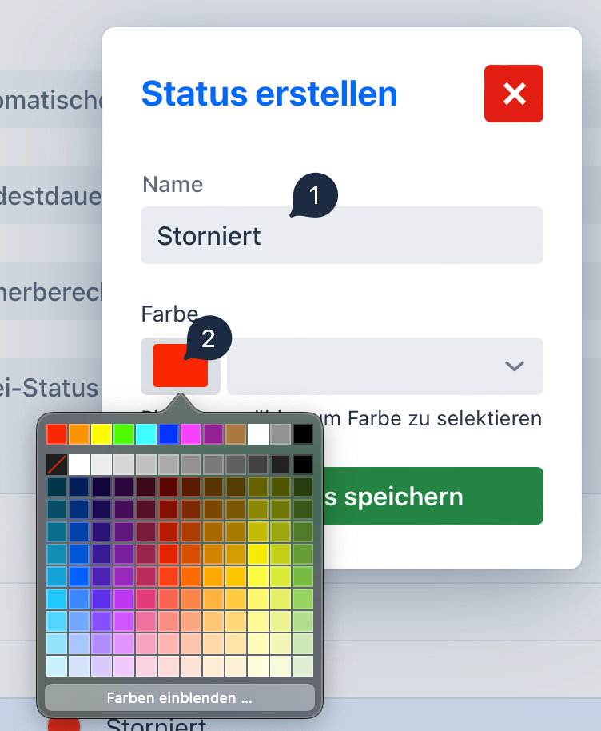Choose the orange swatch in the top palette row
The image size is (601, 731).
click(79, 433)
